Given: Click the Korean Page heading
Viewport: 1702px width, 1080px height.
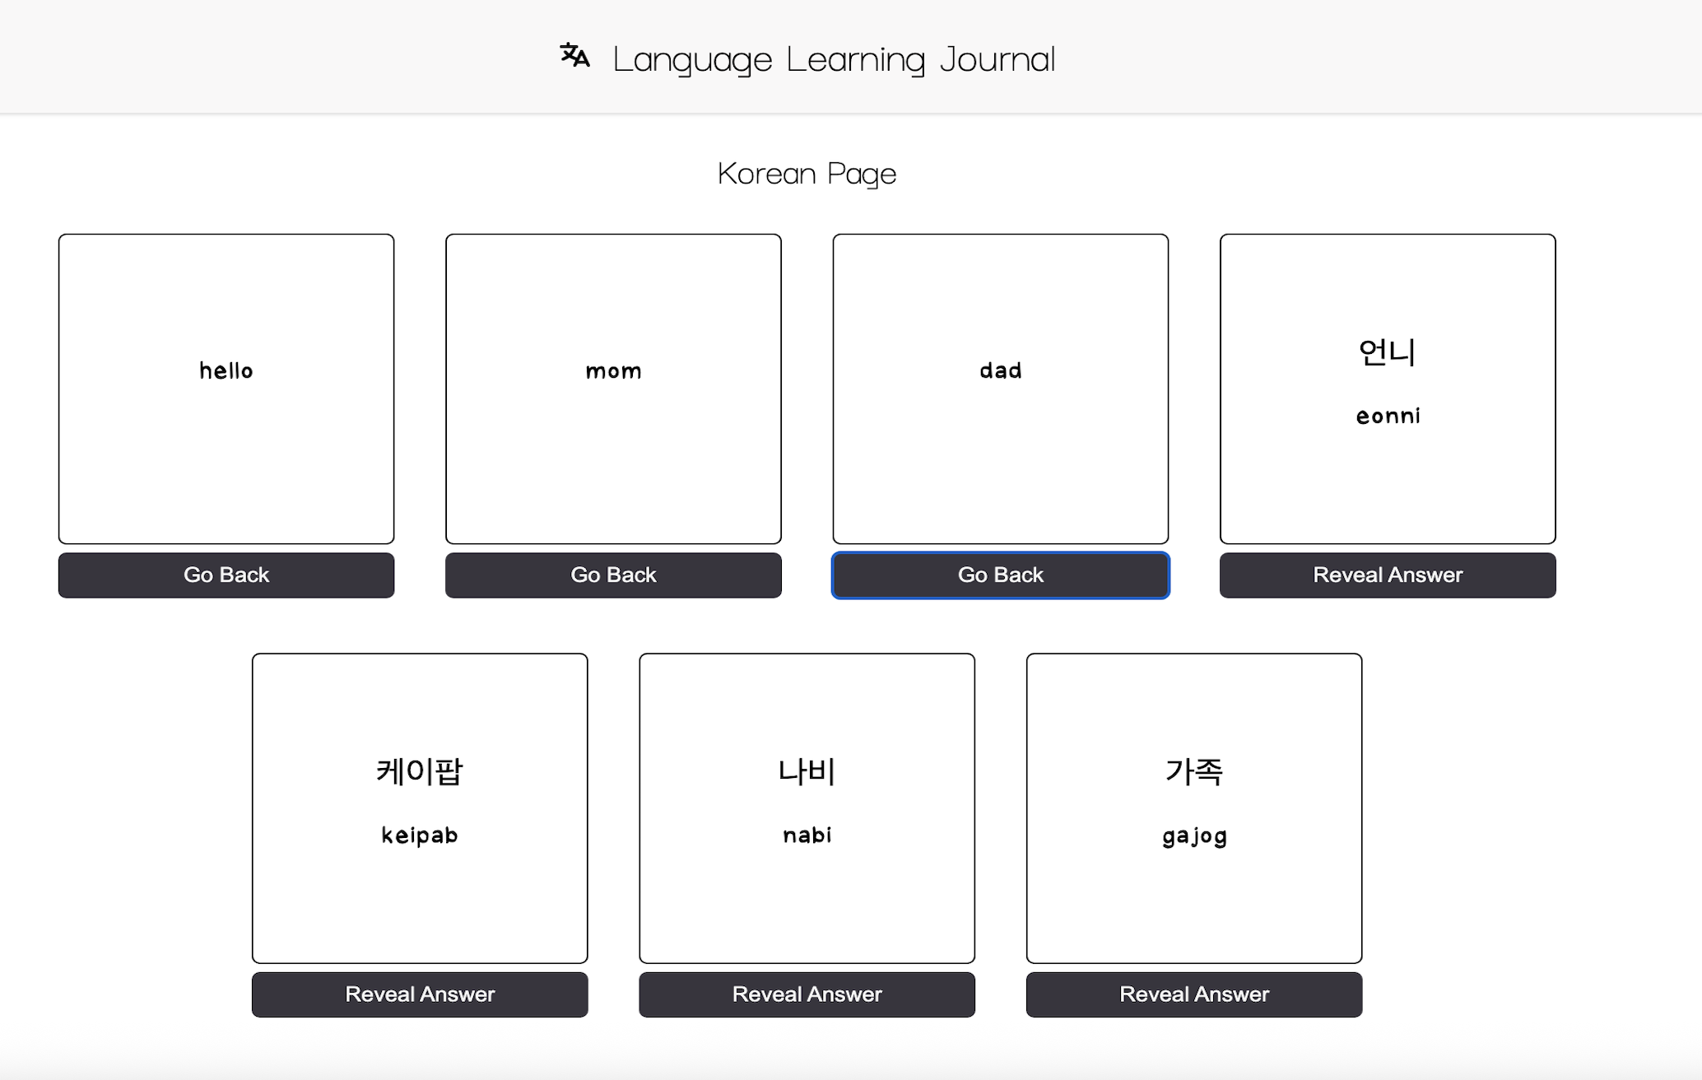Looking at the screenshot, I should [x=807, y=173].
